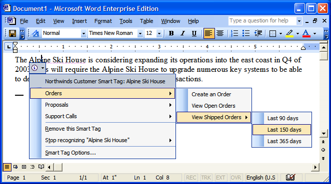Open the Orders submenu

(x=102, y=93)
